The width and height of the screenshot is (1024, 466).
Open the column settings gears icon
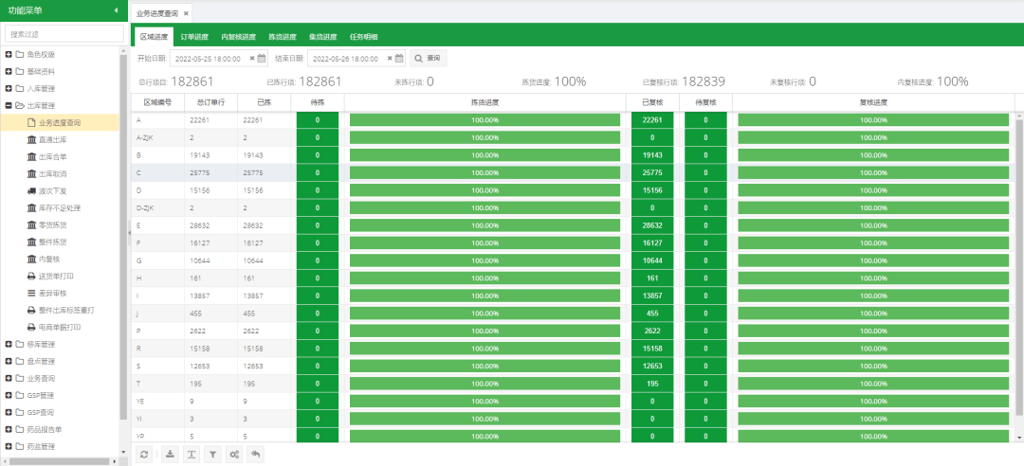(x=234, y=455)
